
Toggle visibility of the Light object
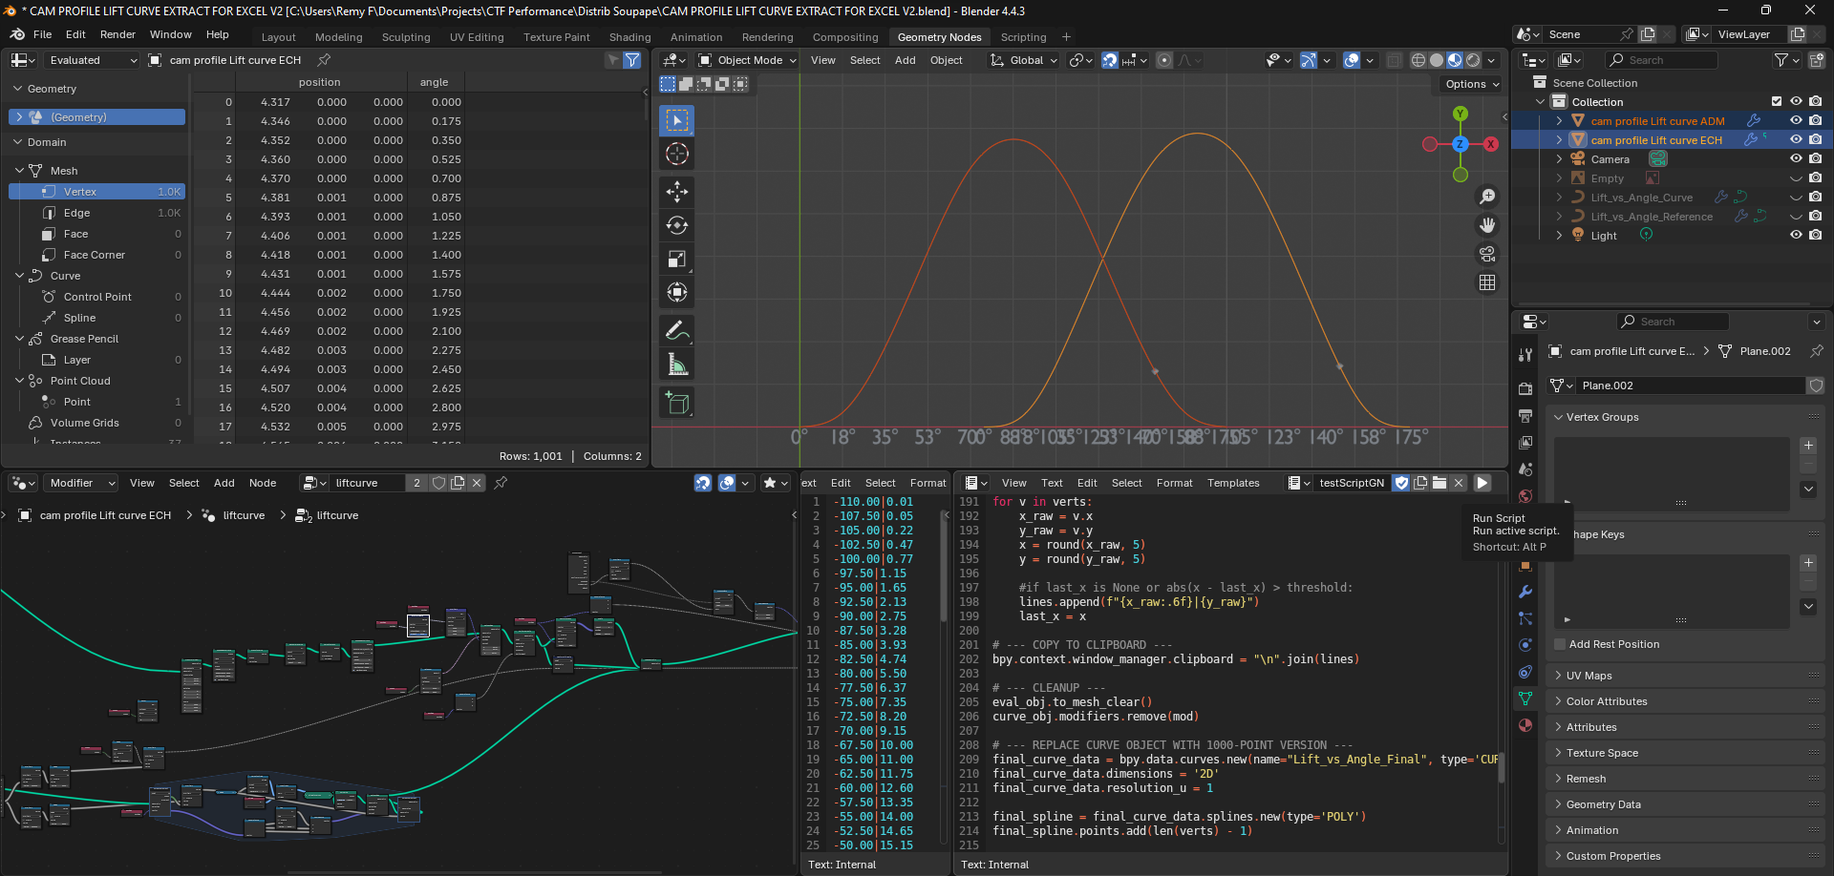(1796, 236)
